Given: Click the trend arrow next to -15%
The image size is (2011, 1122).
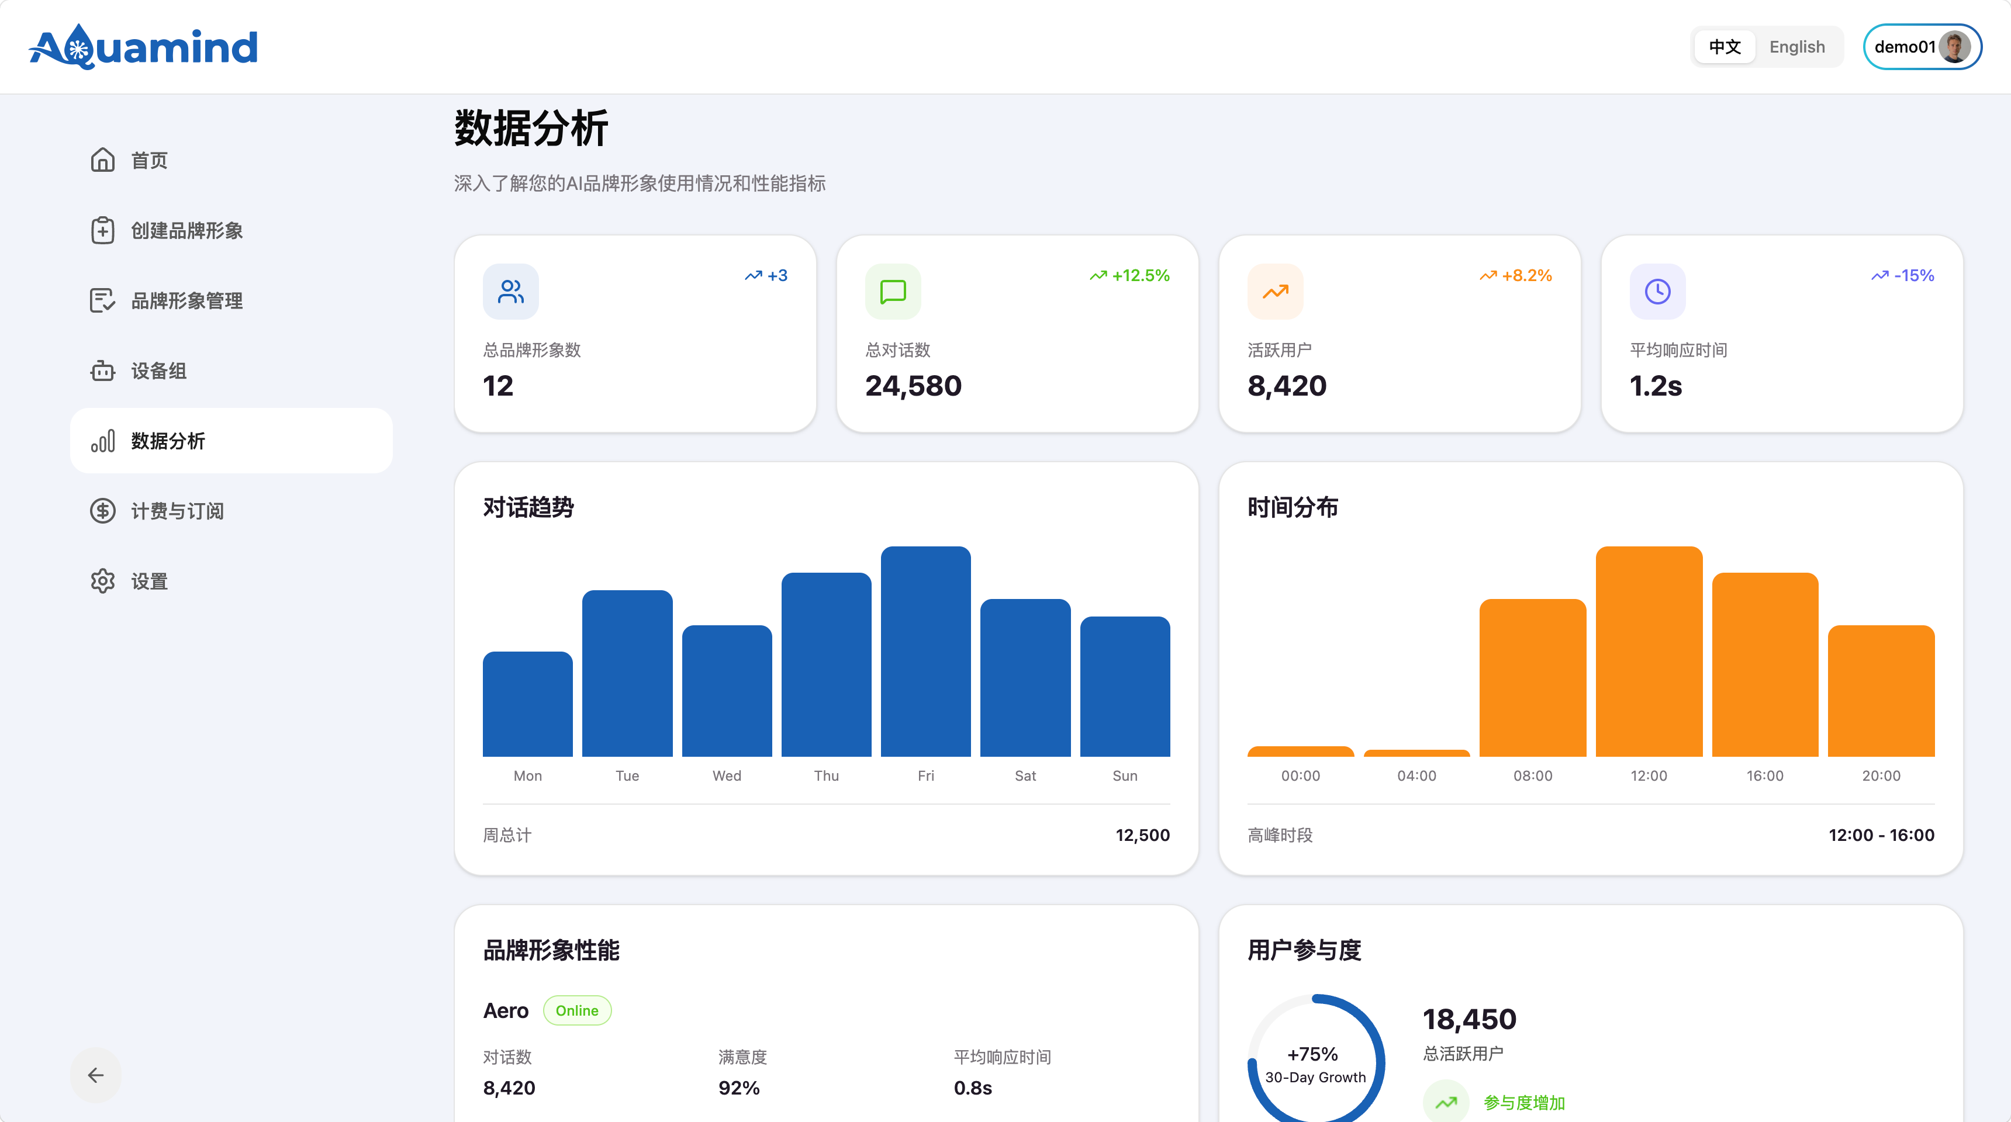Looking at the screenshot, I should pos(1880,275).
